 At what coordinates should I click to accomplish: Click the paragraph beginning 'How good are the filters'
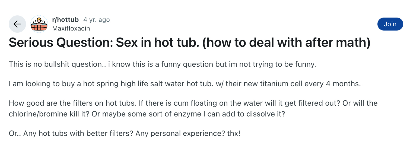coord(193,108)
